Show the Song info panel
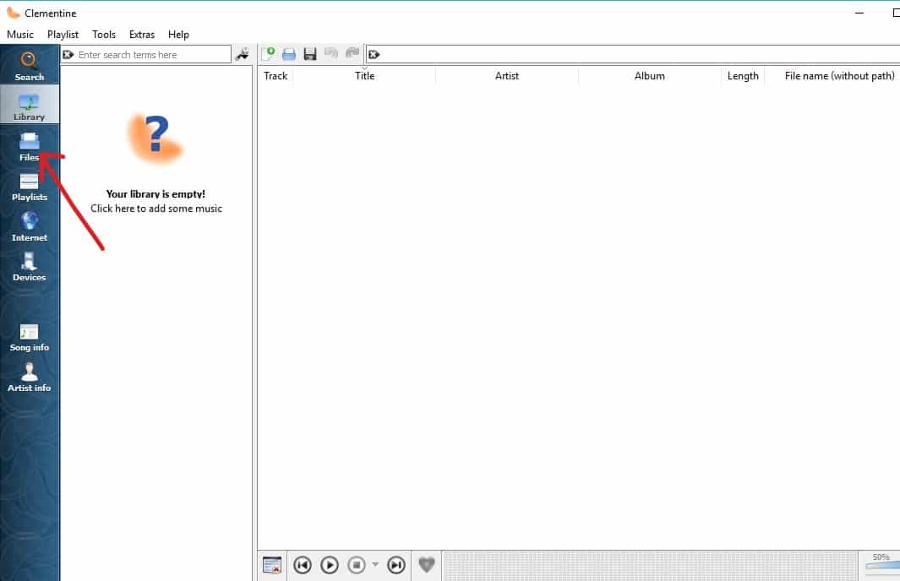 (x=30, y=337)
